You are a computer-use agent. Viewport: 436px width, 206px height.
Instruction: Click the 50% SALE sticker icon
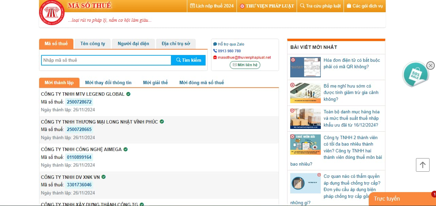[x=415, y=74]
